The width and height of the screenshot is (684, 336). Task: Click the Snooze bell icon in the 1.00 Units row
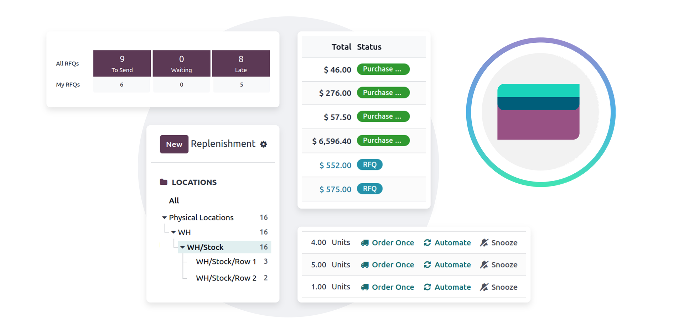pos(484,287)
